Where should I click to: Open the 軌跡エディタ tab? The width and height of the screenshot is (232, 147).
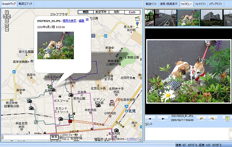(x=26, y=4)
